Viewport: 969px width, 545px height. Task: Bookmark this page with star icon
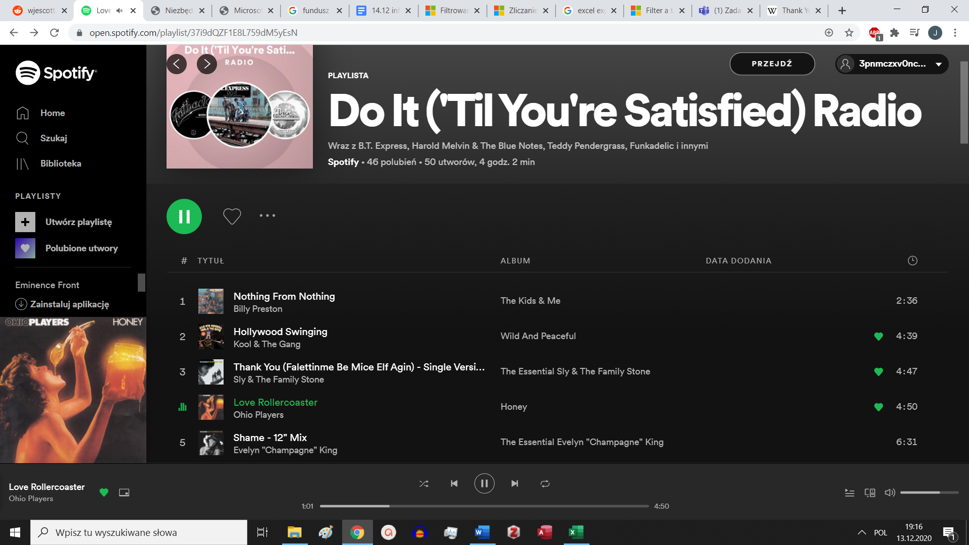(x=849, y=33)
